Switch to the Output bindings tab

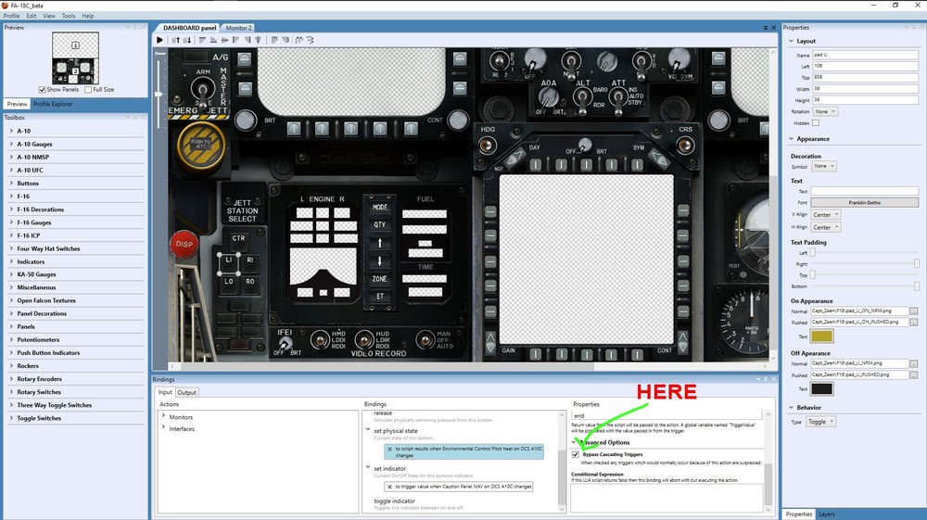click(187, 392)
